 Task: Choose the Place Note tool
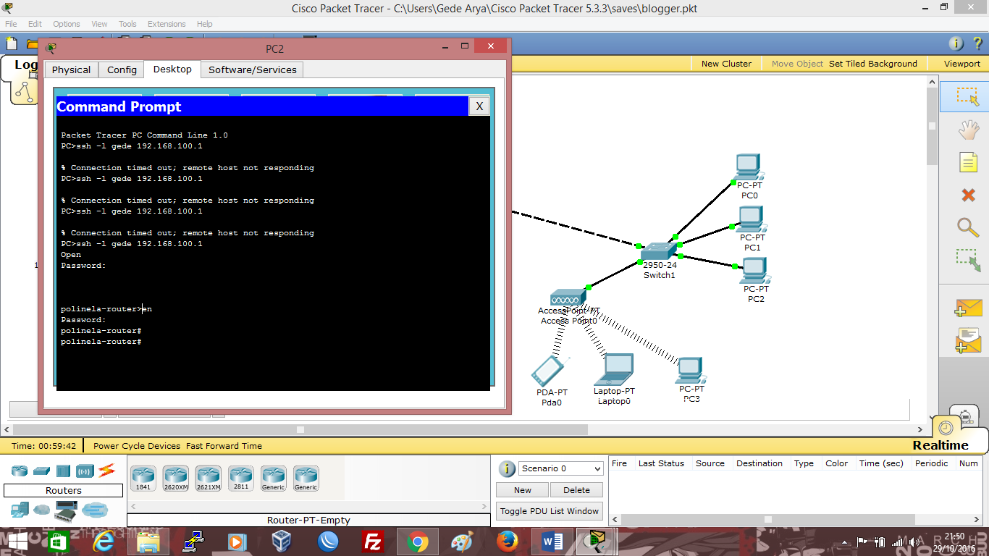click(x=968, y=162)
